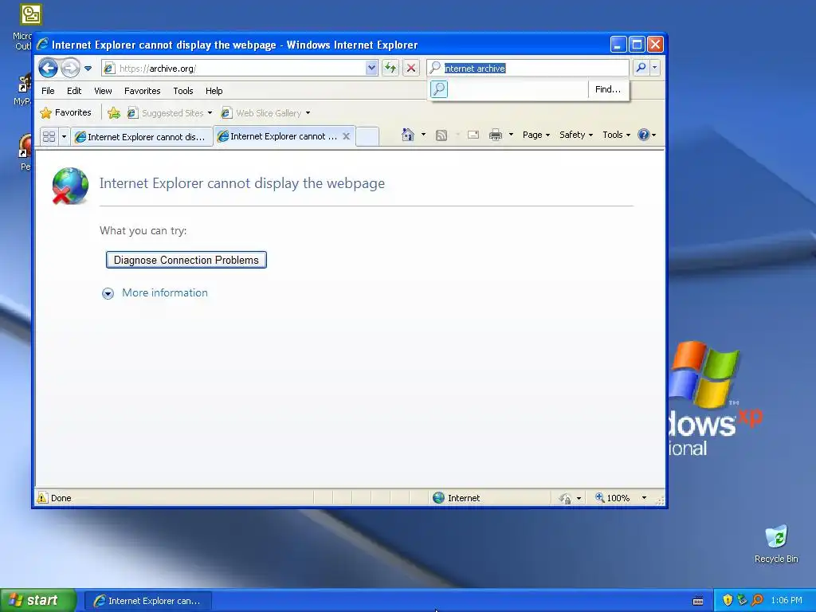816x612 pixels.
Task: Open the Favorites menu
Action: [142, 91]
